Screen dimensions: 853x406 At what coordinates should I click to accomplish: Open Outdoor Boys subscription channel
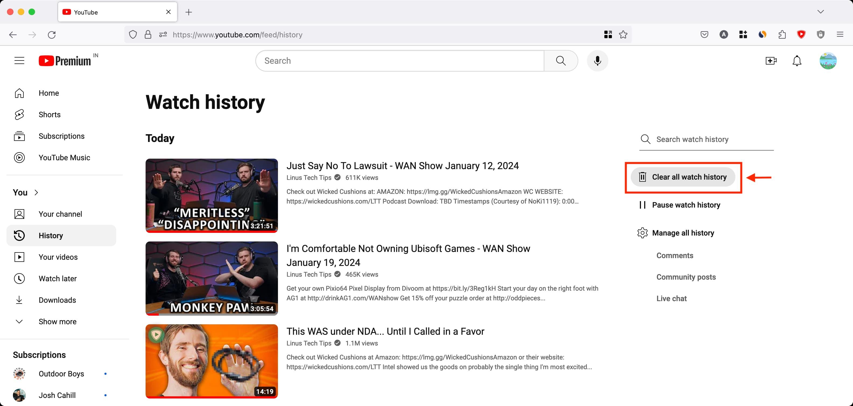[61, 374]
